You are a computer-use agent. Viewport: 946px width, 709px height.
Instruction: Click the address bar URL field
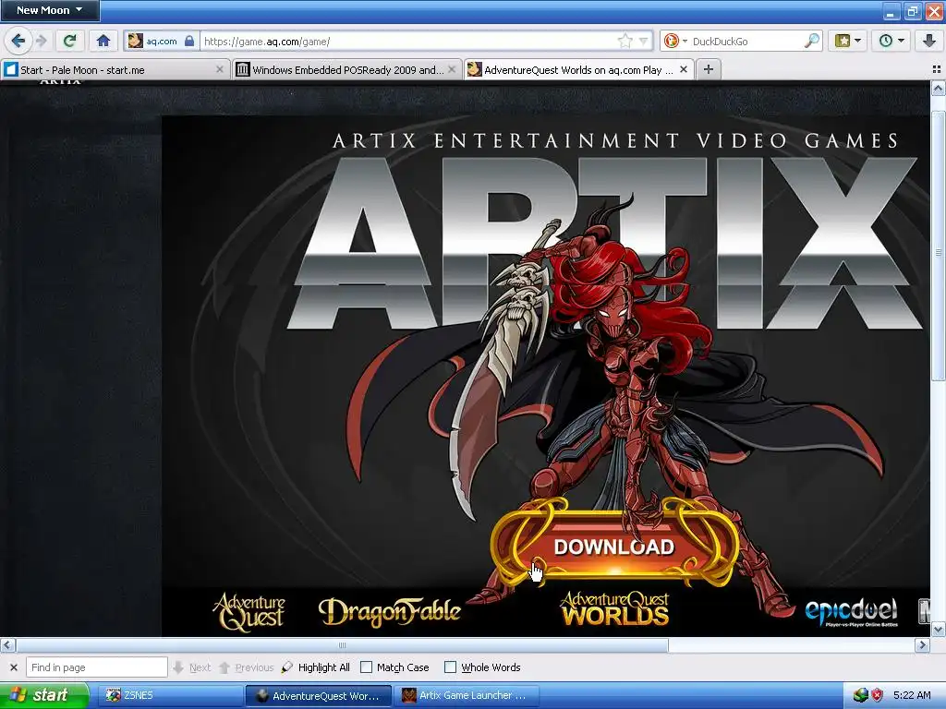pyautogui.click(x=407, y=41)
